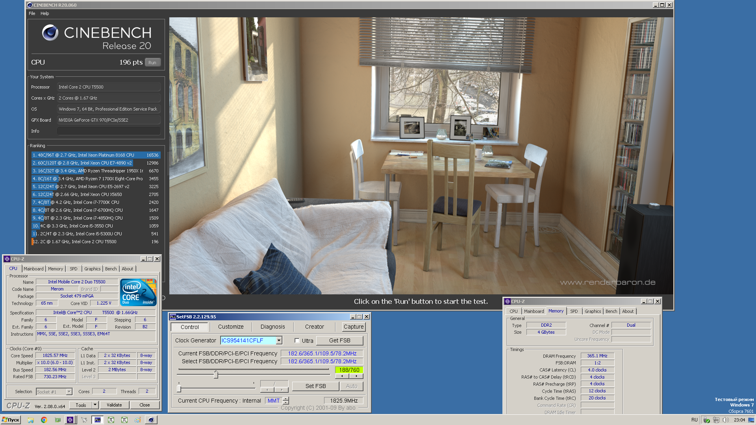Select ranking row AMD Ryzen Threadripper 1950X
The height and width of the screenshot is (425, 756).
point(96,171)
